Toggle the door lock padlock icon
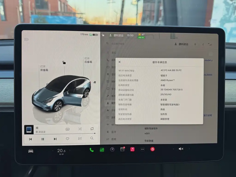This screenshot has height=177, width=236. point(64,63)
